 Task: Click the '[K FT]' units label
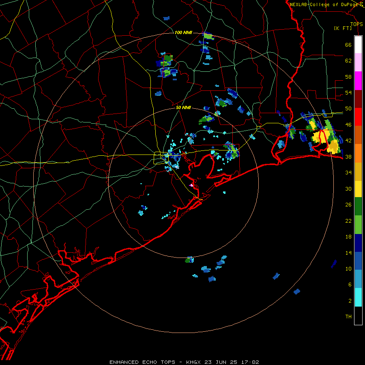pos(343,28)
